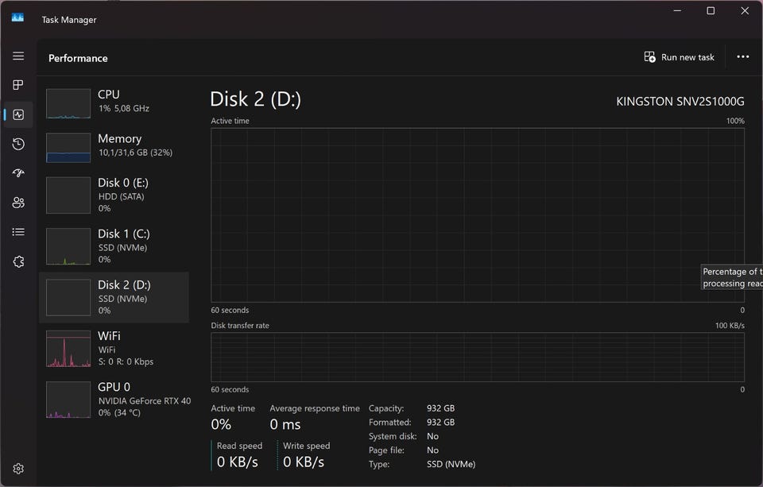Open the App history page
This screenshot has width=763, height=487.
(18, 144)
